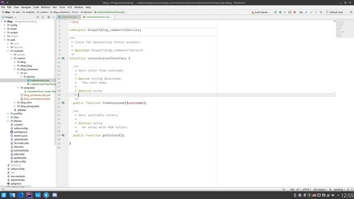Select dlog_comments.info.yml in tree
Screen dimensions: 354x199
[37, 95]
